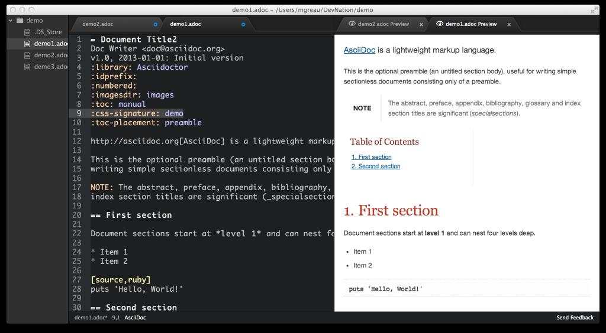
Task: Click the demo3.adoc file icon in tree
Action: [27, 67]
